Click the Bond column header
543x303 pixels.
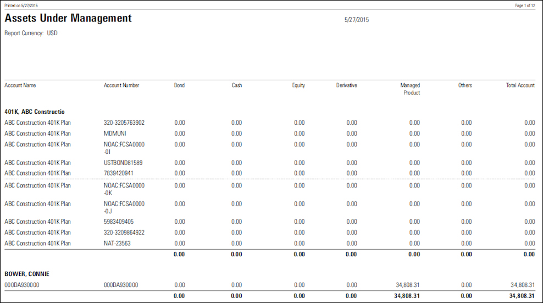point(179,85)
